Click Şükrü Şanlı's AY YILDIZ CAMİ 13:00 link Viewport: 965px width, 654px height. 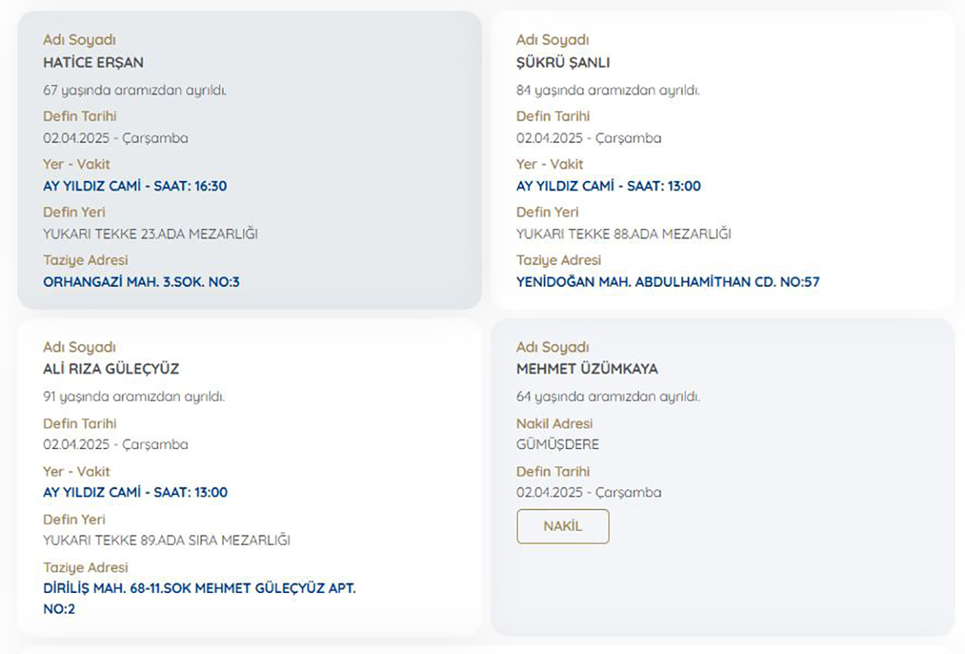[608, 186]
